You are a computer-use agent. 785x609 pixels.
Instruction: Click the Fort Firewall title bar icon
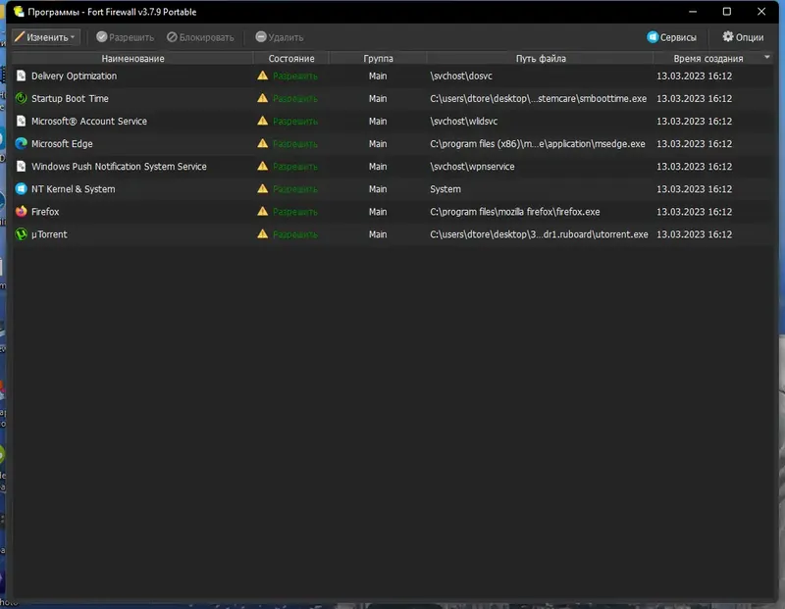19,12
